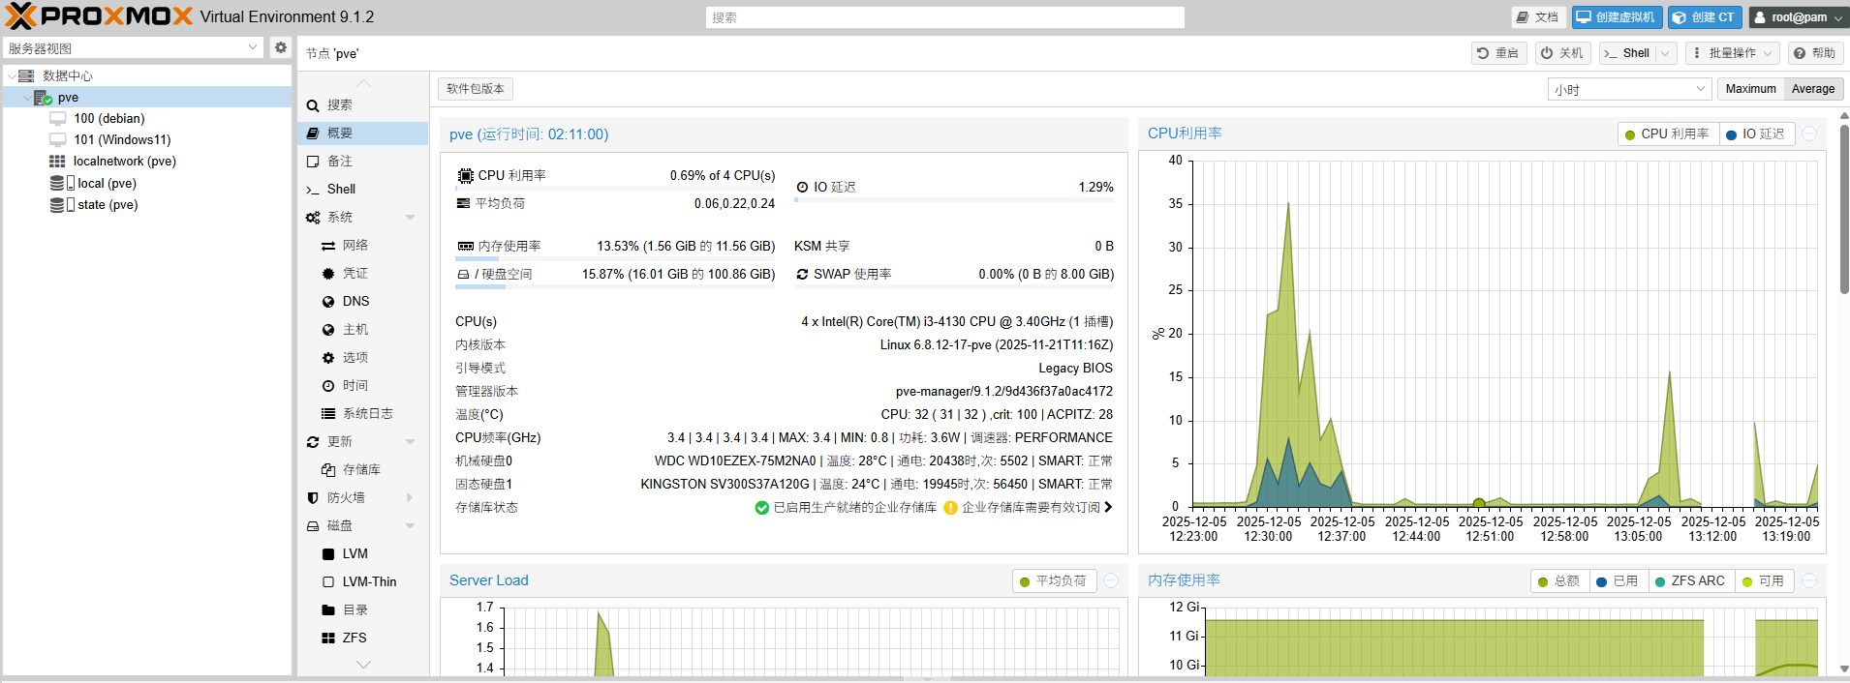Image resolution: width=1850 pixels, height=683 pixels.
Task: Open 网络 network settings
Action: [x=363, y=245]
